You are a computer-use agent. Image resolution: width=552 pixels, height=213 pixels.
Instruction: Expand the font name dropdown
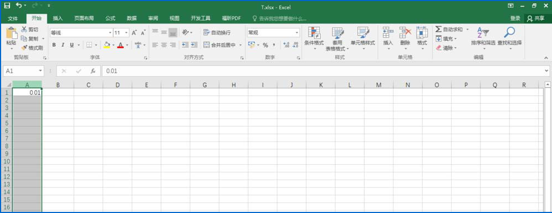click(110, 32)
